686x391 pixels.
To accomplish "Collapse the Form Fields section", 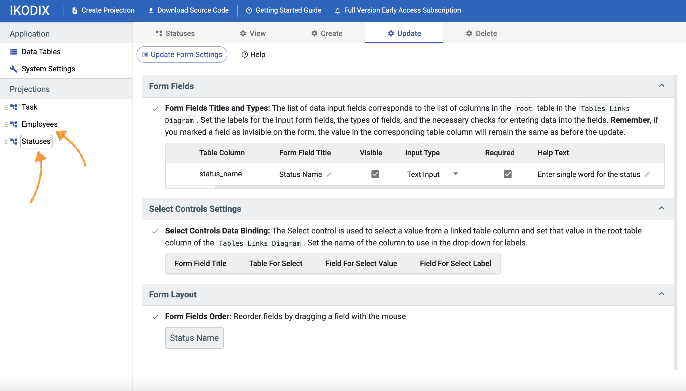I will (x=661, y=86).
